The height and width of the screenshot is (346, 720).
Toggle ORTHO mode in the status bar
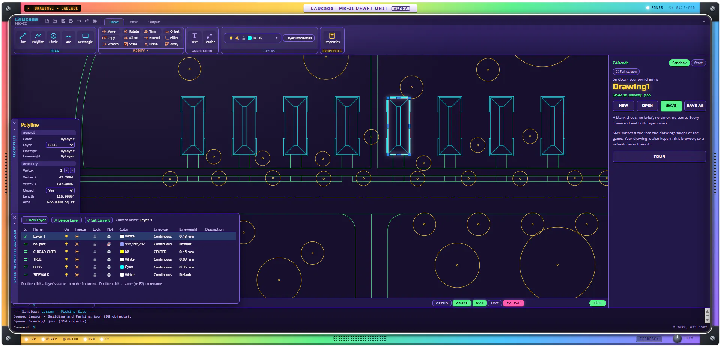pyautogui.click(x=442, y=303)
